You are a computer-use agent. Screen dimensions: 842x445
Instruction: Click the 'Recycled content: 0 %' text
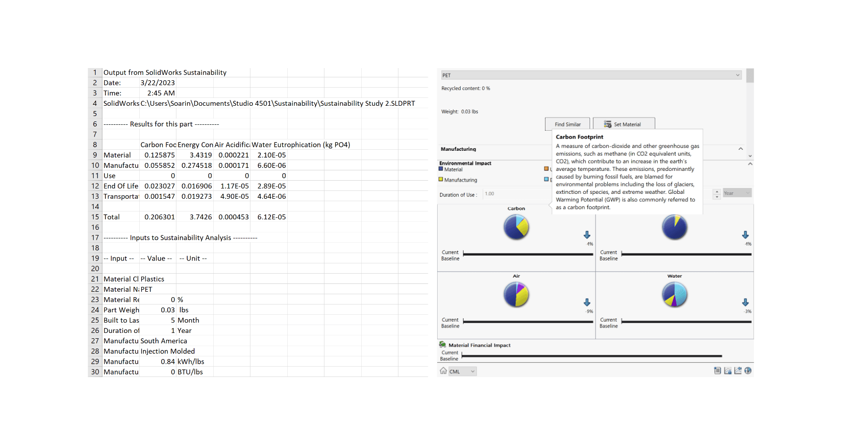point(466,89)
